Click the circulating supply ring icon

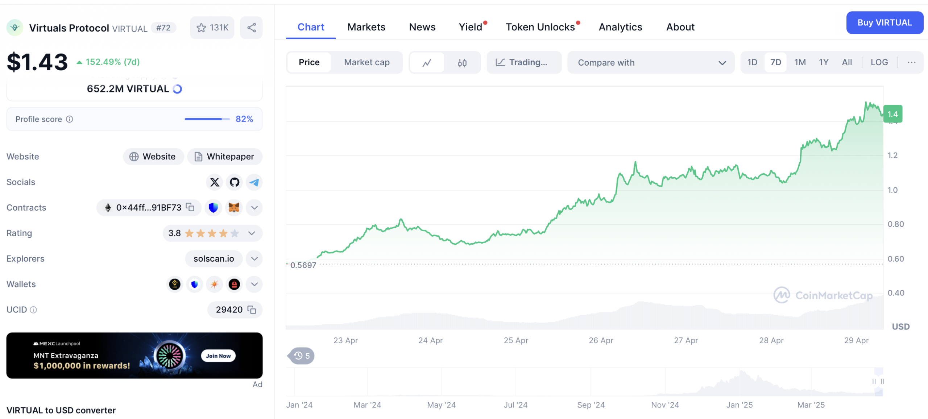(178, 89)
